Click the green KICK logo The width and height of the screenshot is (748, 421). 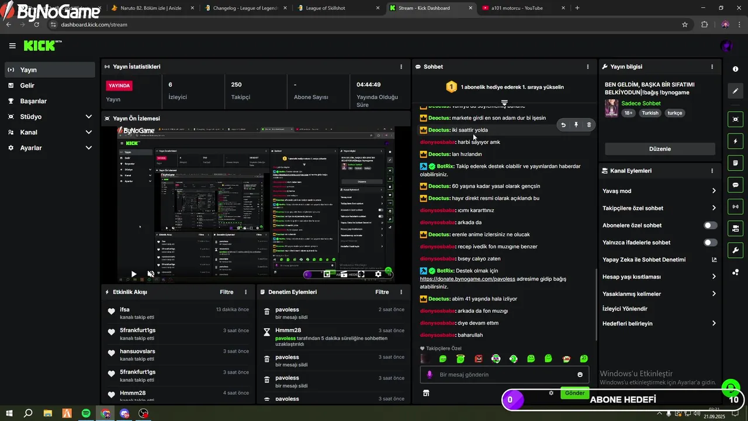pos(43,46)
